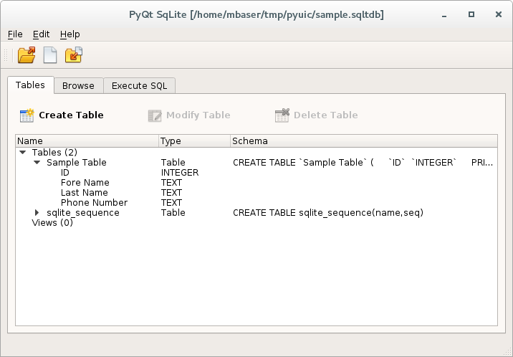The image size is (513, 357).
Task: Collapse the Sample Table node arrow
Action: pyautogui.click(x=37, y=162)
